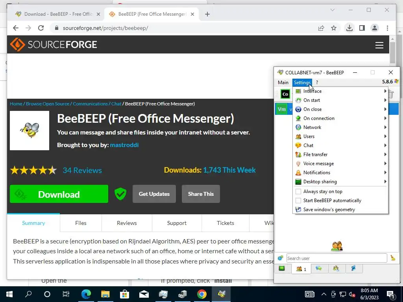Open a new Chrome tab
The image size is (403, 302).
207,14
